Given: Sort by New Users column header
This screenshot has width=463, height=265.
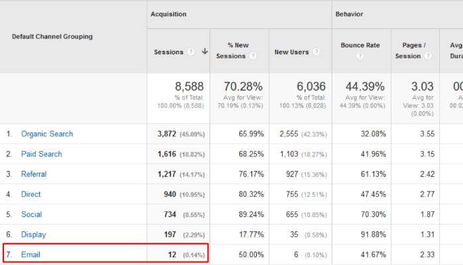Looking at the screenshot, I should point(292,52).
